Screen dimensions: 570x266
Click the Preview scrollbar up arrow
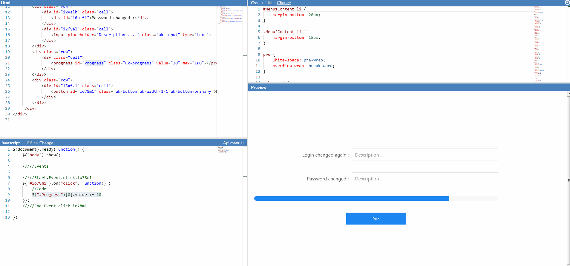click(x=569, y=93)
